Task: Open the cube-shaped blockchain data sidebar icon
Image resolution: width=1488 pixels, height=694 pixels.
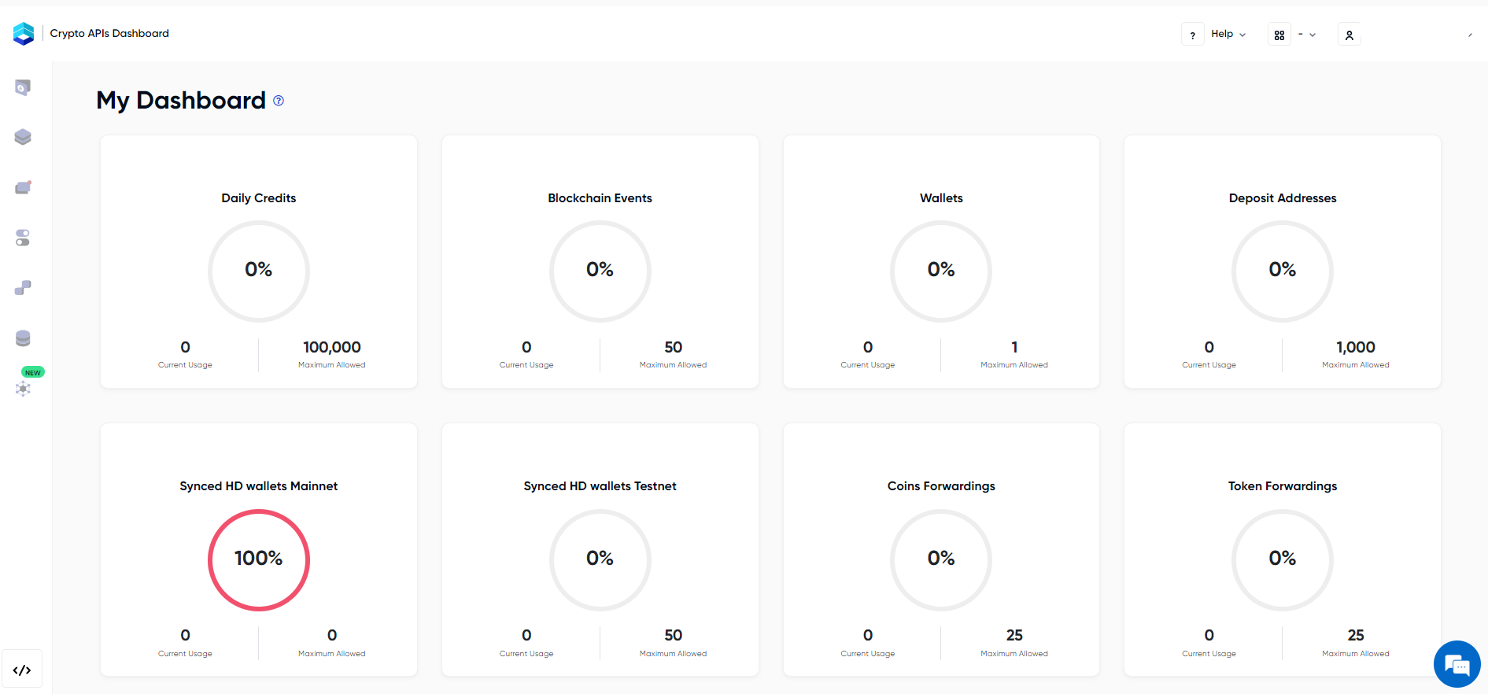Action: pyautogui.click(x=23, y=137)
